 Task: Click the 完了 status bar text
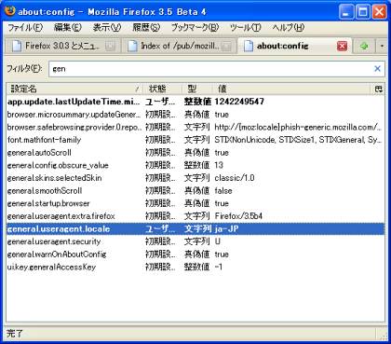click(15, 334)
